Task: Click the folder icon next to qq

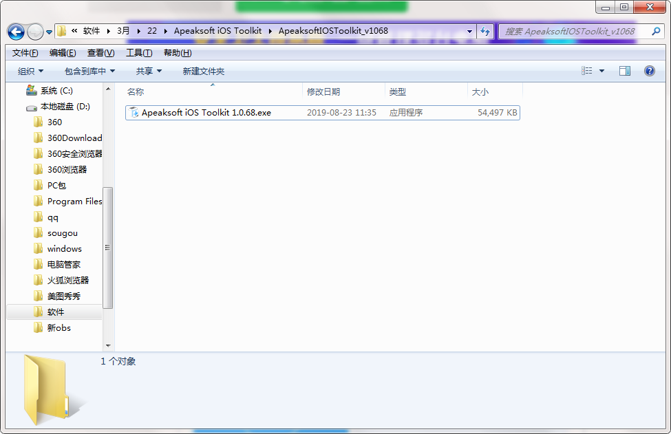Action: (38, 217)
